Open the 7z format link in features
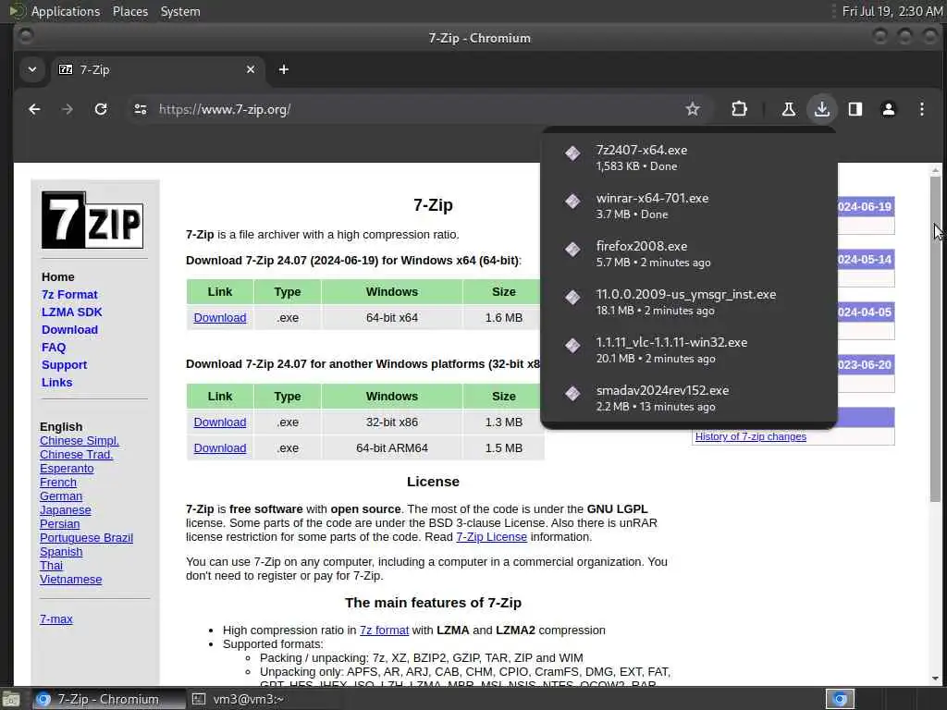This screenshot has width=947, height=710. [384, 630]
